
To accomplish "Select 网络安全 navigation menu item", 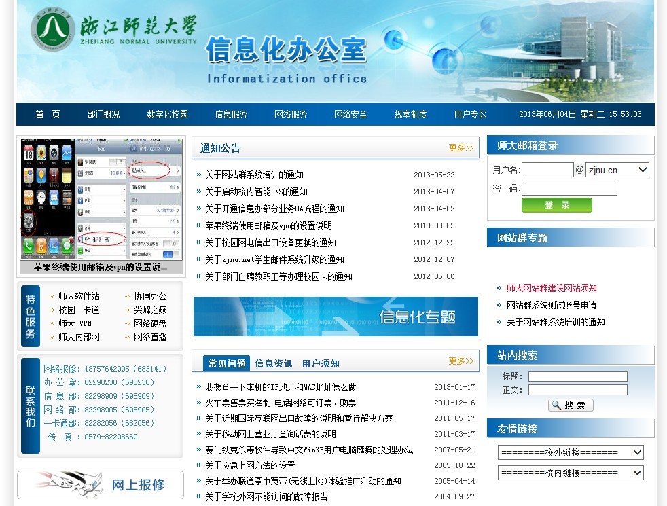I will click(x=350, y=114).
